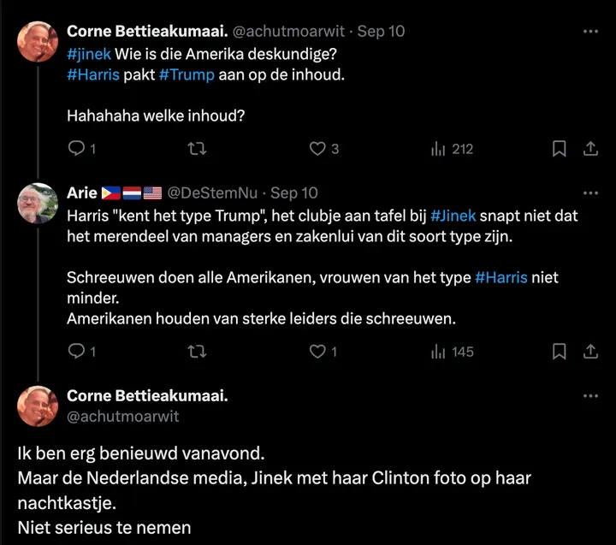
Task: Reply to Arie's tweet
Action: [x=75, y=352]
